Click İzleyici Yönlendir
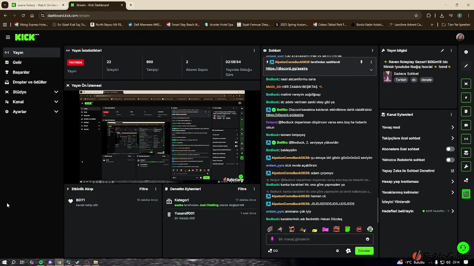Image resolution: width=474 pixels, height=266 pixels. click(396, 202)
